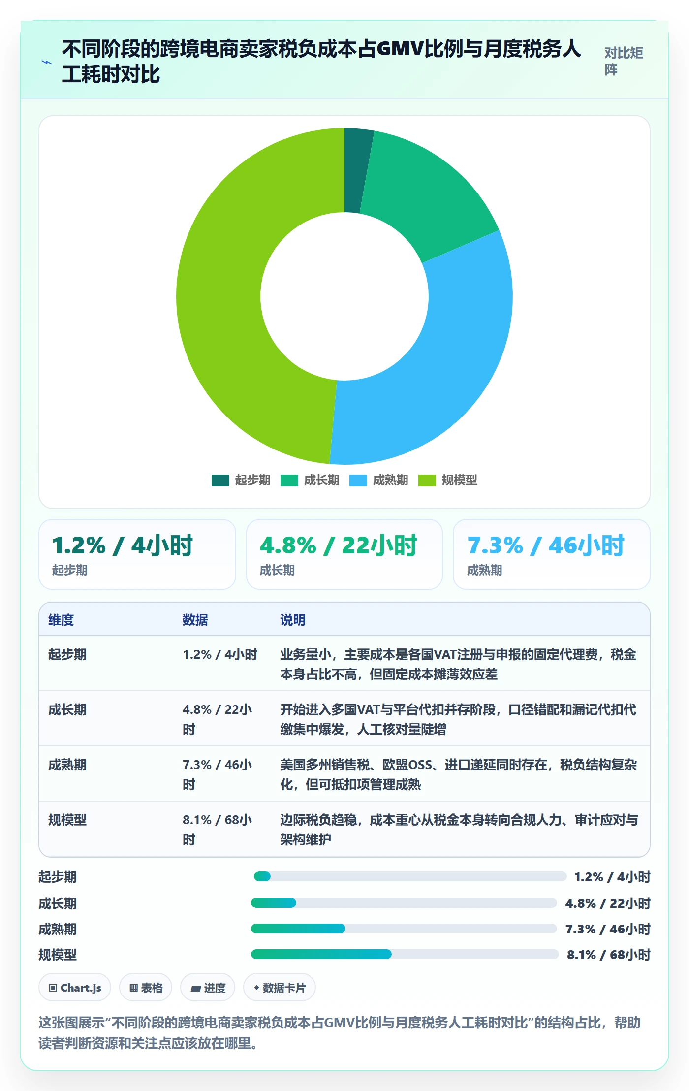Select the 1.2% / 4小时 起步期 card

[137, 554]
